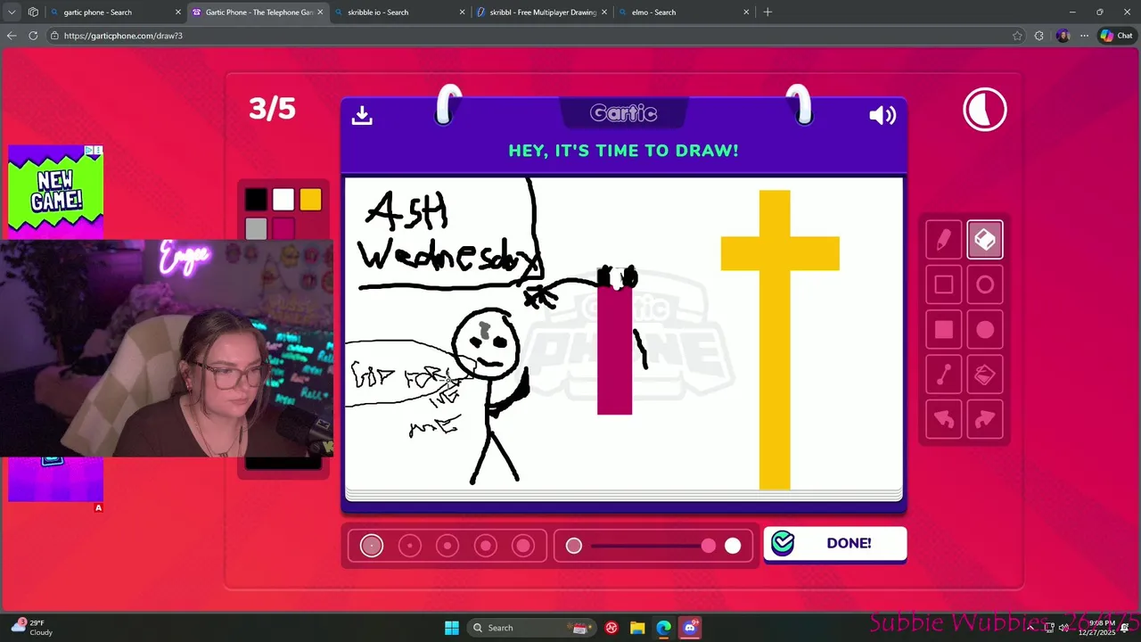
Task: Undo the last stroke
Action: pos(944,420)
